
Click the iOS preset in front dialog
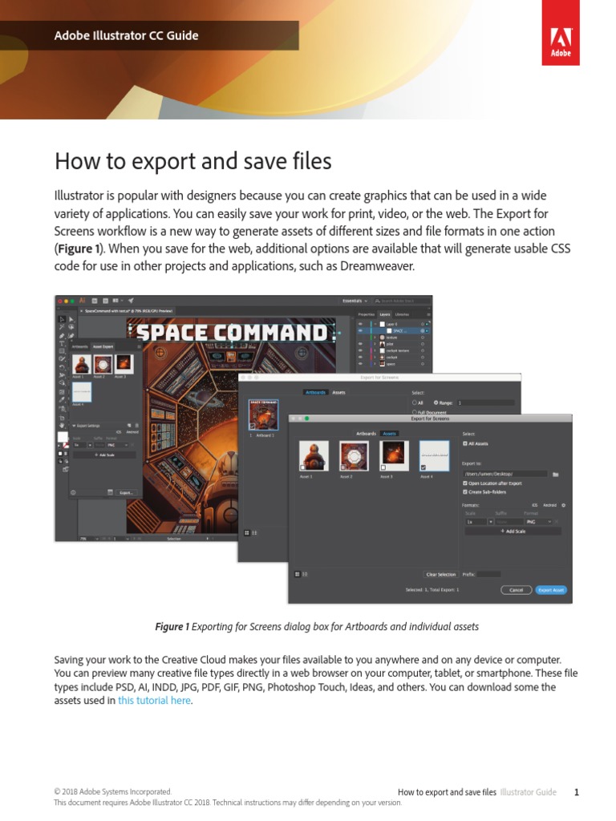(x=535, y=505)
